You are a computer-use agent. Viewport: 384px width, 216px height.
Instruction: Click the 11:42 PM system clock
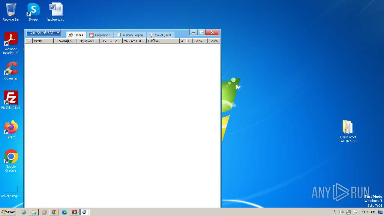pyautogui.click(x=369, y=212)
